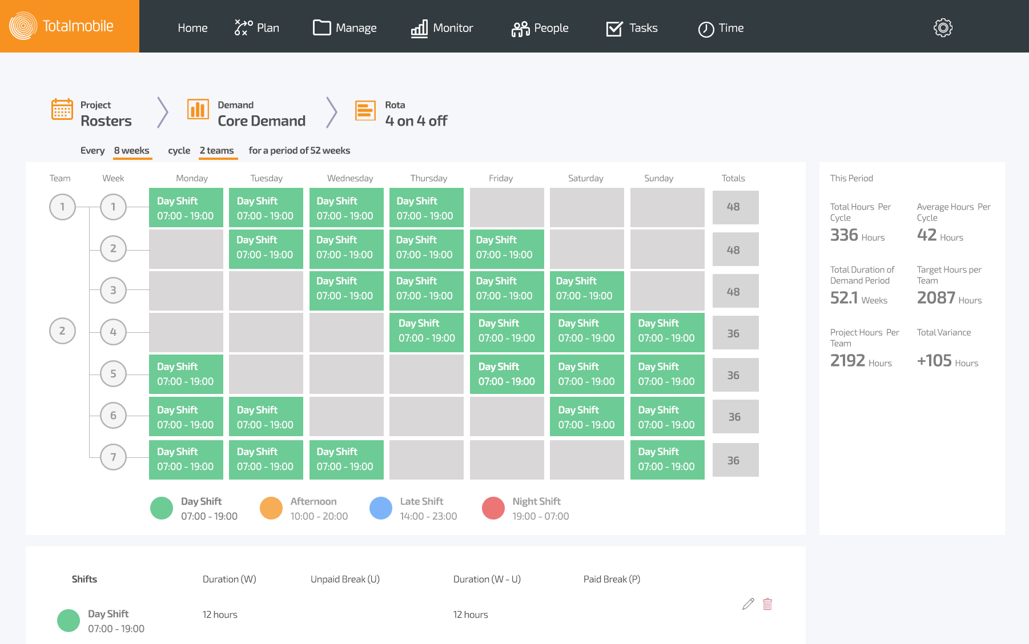The height and width of the screenshot is (644, 1029).
Task: Switch to the Home section
Action: 192,27
